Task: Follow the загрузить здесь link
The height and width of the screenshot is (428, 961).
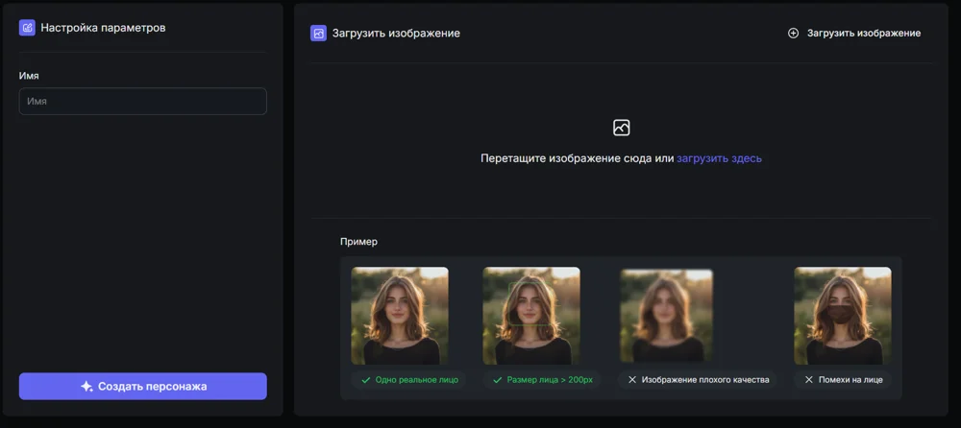Action: pyautogui.click(x=719, y=158)
